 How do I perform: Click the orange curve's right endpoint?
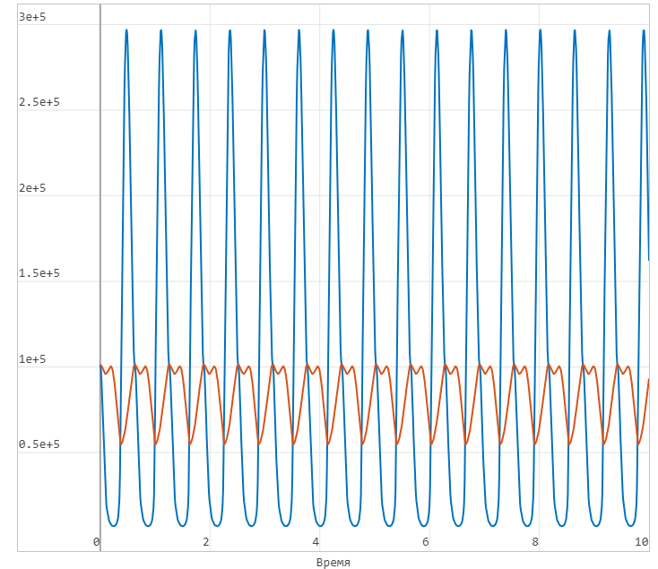pyautogui.click(x=649, y=379)
